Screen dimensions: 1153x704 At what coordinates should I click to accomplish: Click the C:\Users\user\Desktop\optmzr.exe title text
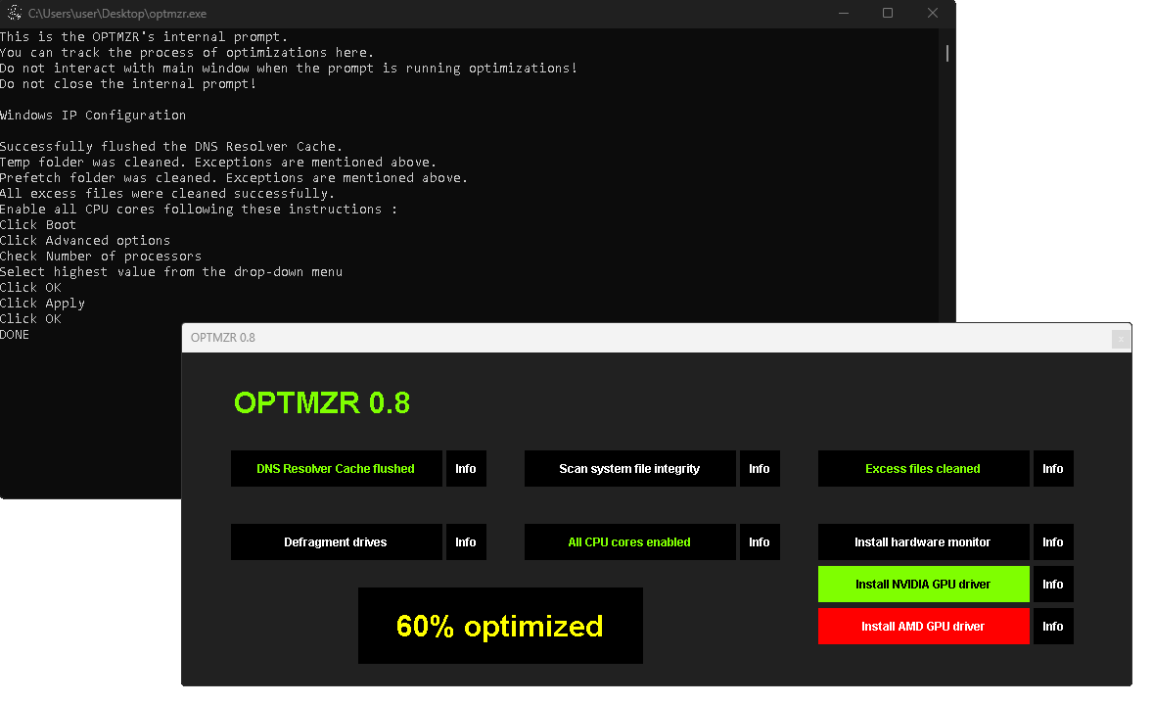[116, 14]
